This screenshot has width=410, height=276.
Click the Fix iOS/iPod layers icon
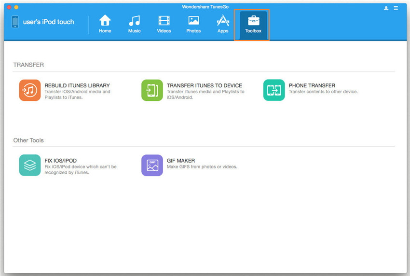point(30,166)
